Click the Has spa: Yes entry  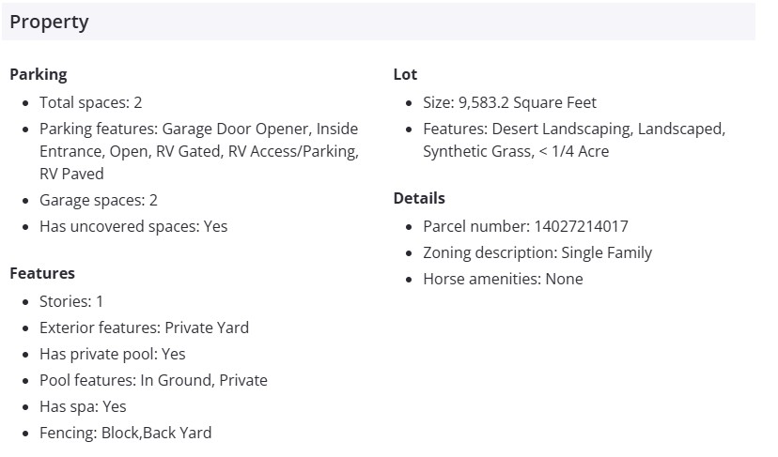coord(83,406)
